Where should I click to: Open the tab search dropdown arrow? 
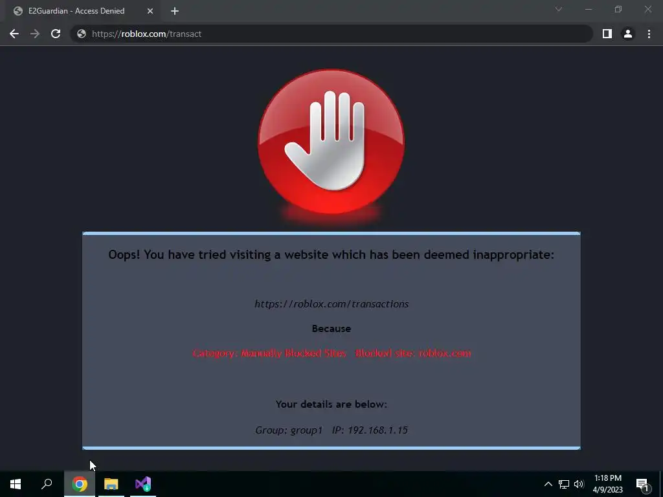click(559, 9)
